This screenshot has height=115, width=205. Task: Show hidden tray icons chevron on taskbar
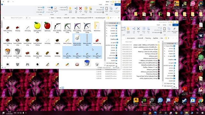tap(26, 113)
